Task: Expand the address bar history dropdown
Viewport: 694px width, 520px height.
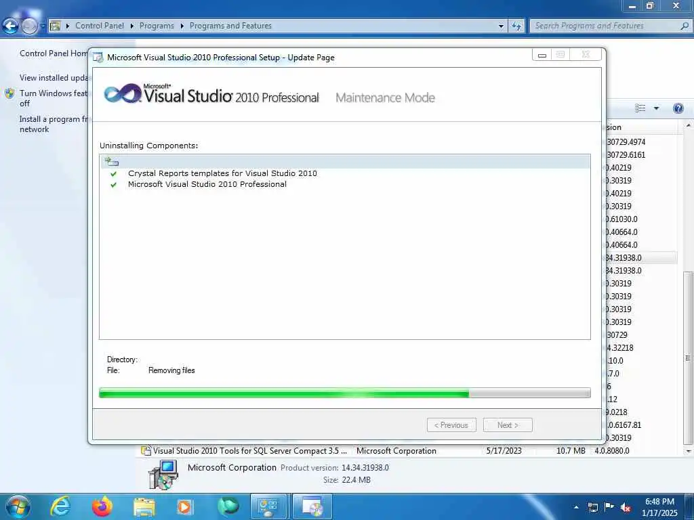Action: click(501, 26)
